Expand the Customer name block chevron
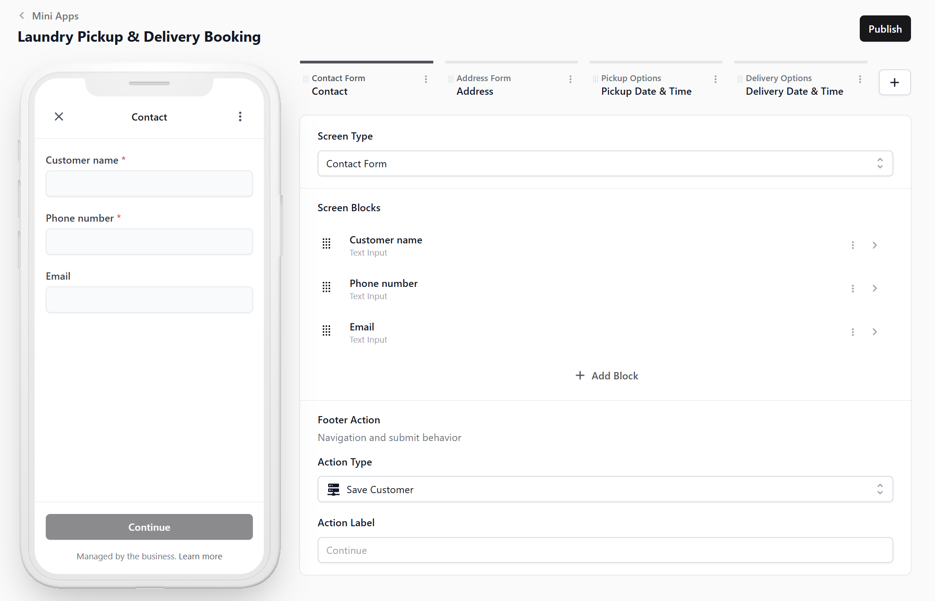The image size is (935, 601). [875, 245]
